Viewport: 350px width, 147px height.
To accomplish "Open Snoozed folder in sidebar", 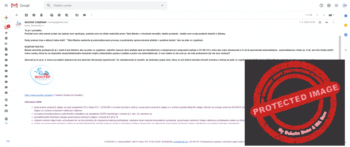I will [x=6, y=38].
